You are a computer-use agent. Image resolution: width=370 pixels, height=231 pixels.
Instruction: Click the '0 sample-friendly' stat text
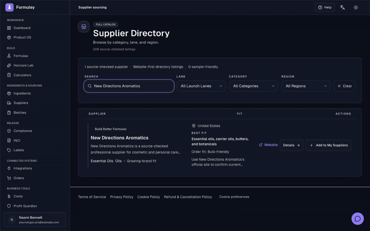click(203, 67)
